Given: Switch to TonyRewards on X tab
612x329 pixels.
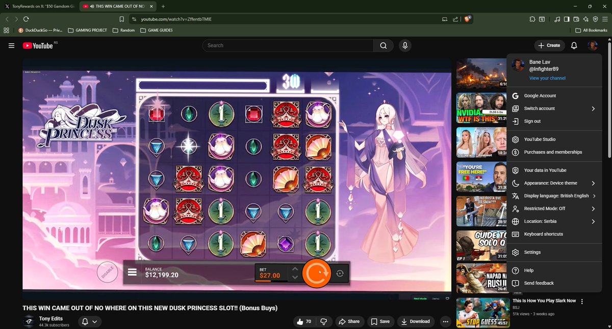Looking at the screenshot, I should (x=39, y=6).
